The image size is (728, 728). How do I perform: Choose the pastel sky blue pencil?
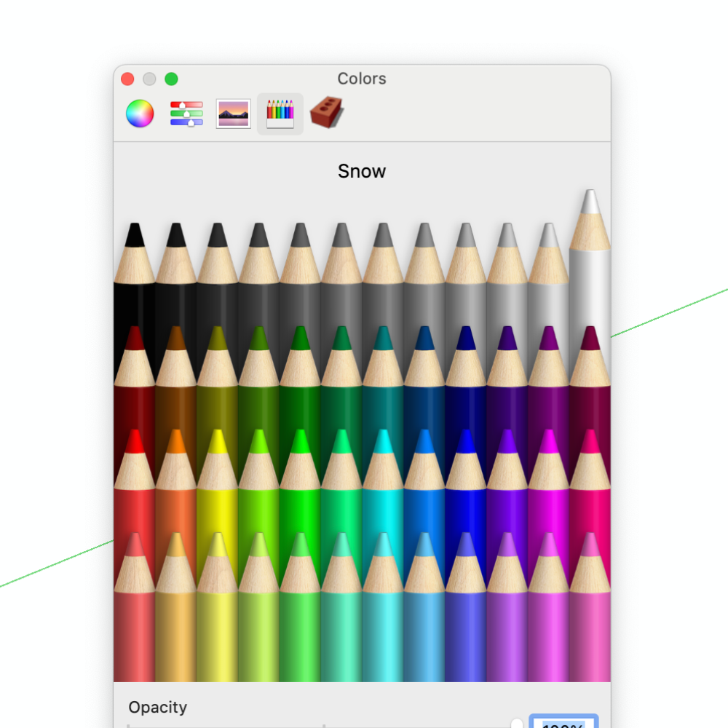424,606
